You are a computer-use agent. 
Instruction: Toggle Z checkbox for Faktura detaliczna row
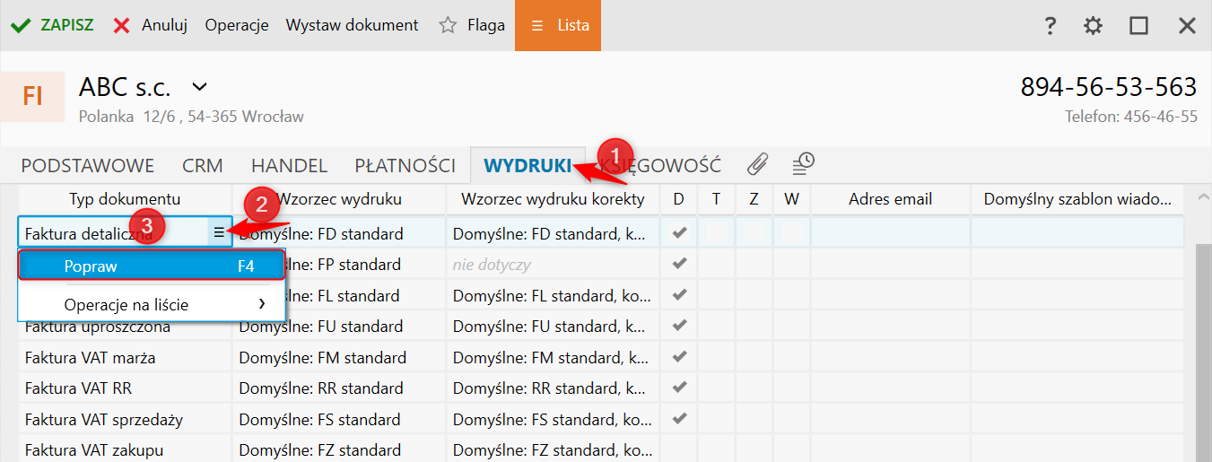[754, 233]
